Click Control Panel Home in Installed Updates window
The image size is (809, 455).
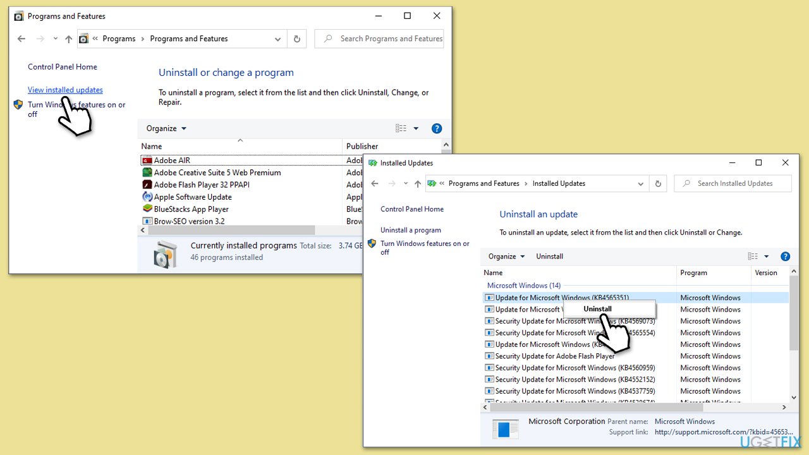[412, 209]
